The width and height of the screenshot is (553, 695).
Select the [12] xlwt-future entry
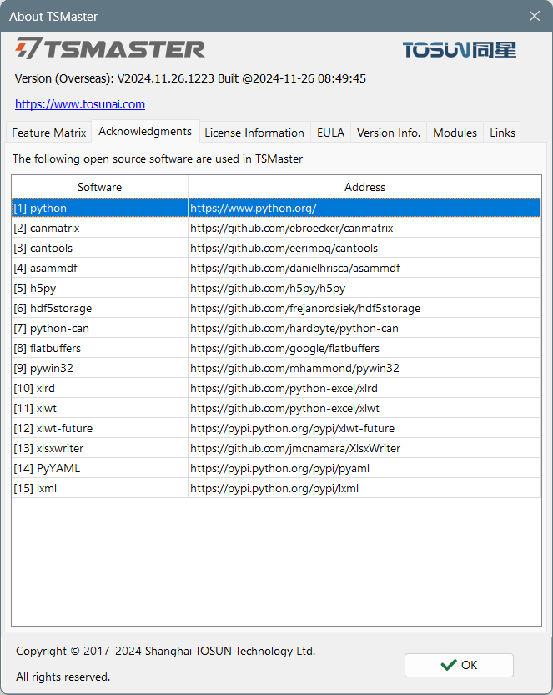coord(100,428)
